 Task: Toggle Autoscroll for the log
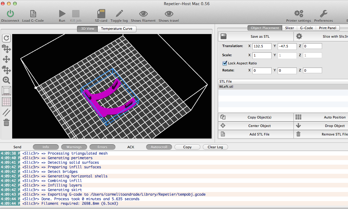pyautogui.click(x=159, y=147)
